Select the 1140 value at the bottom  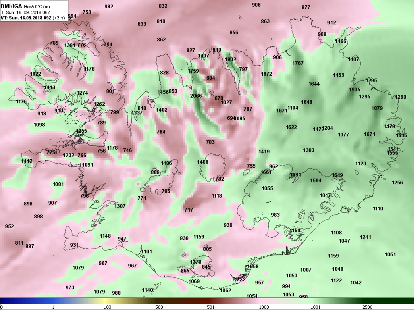pos(148,290)
